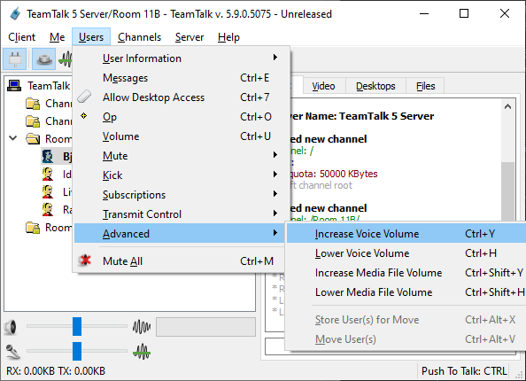
Task: Click the red Mute All icon
Action: click(85, 260)
